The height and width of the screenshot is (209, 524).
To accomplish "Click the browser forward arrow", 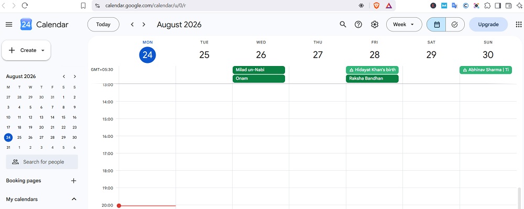I will 14,5.
